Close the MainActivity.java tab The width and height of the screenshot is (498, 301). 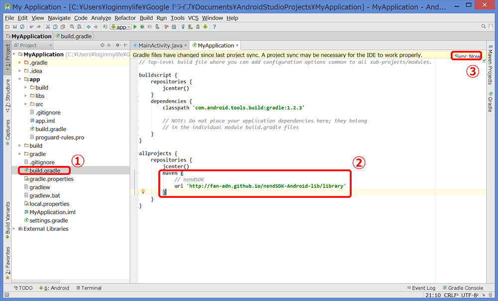pyautogui.click(x=186, y=45)
